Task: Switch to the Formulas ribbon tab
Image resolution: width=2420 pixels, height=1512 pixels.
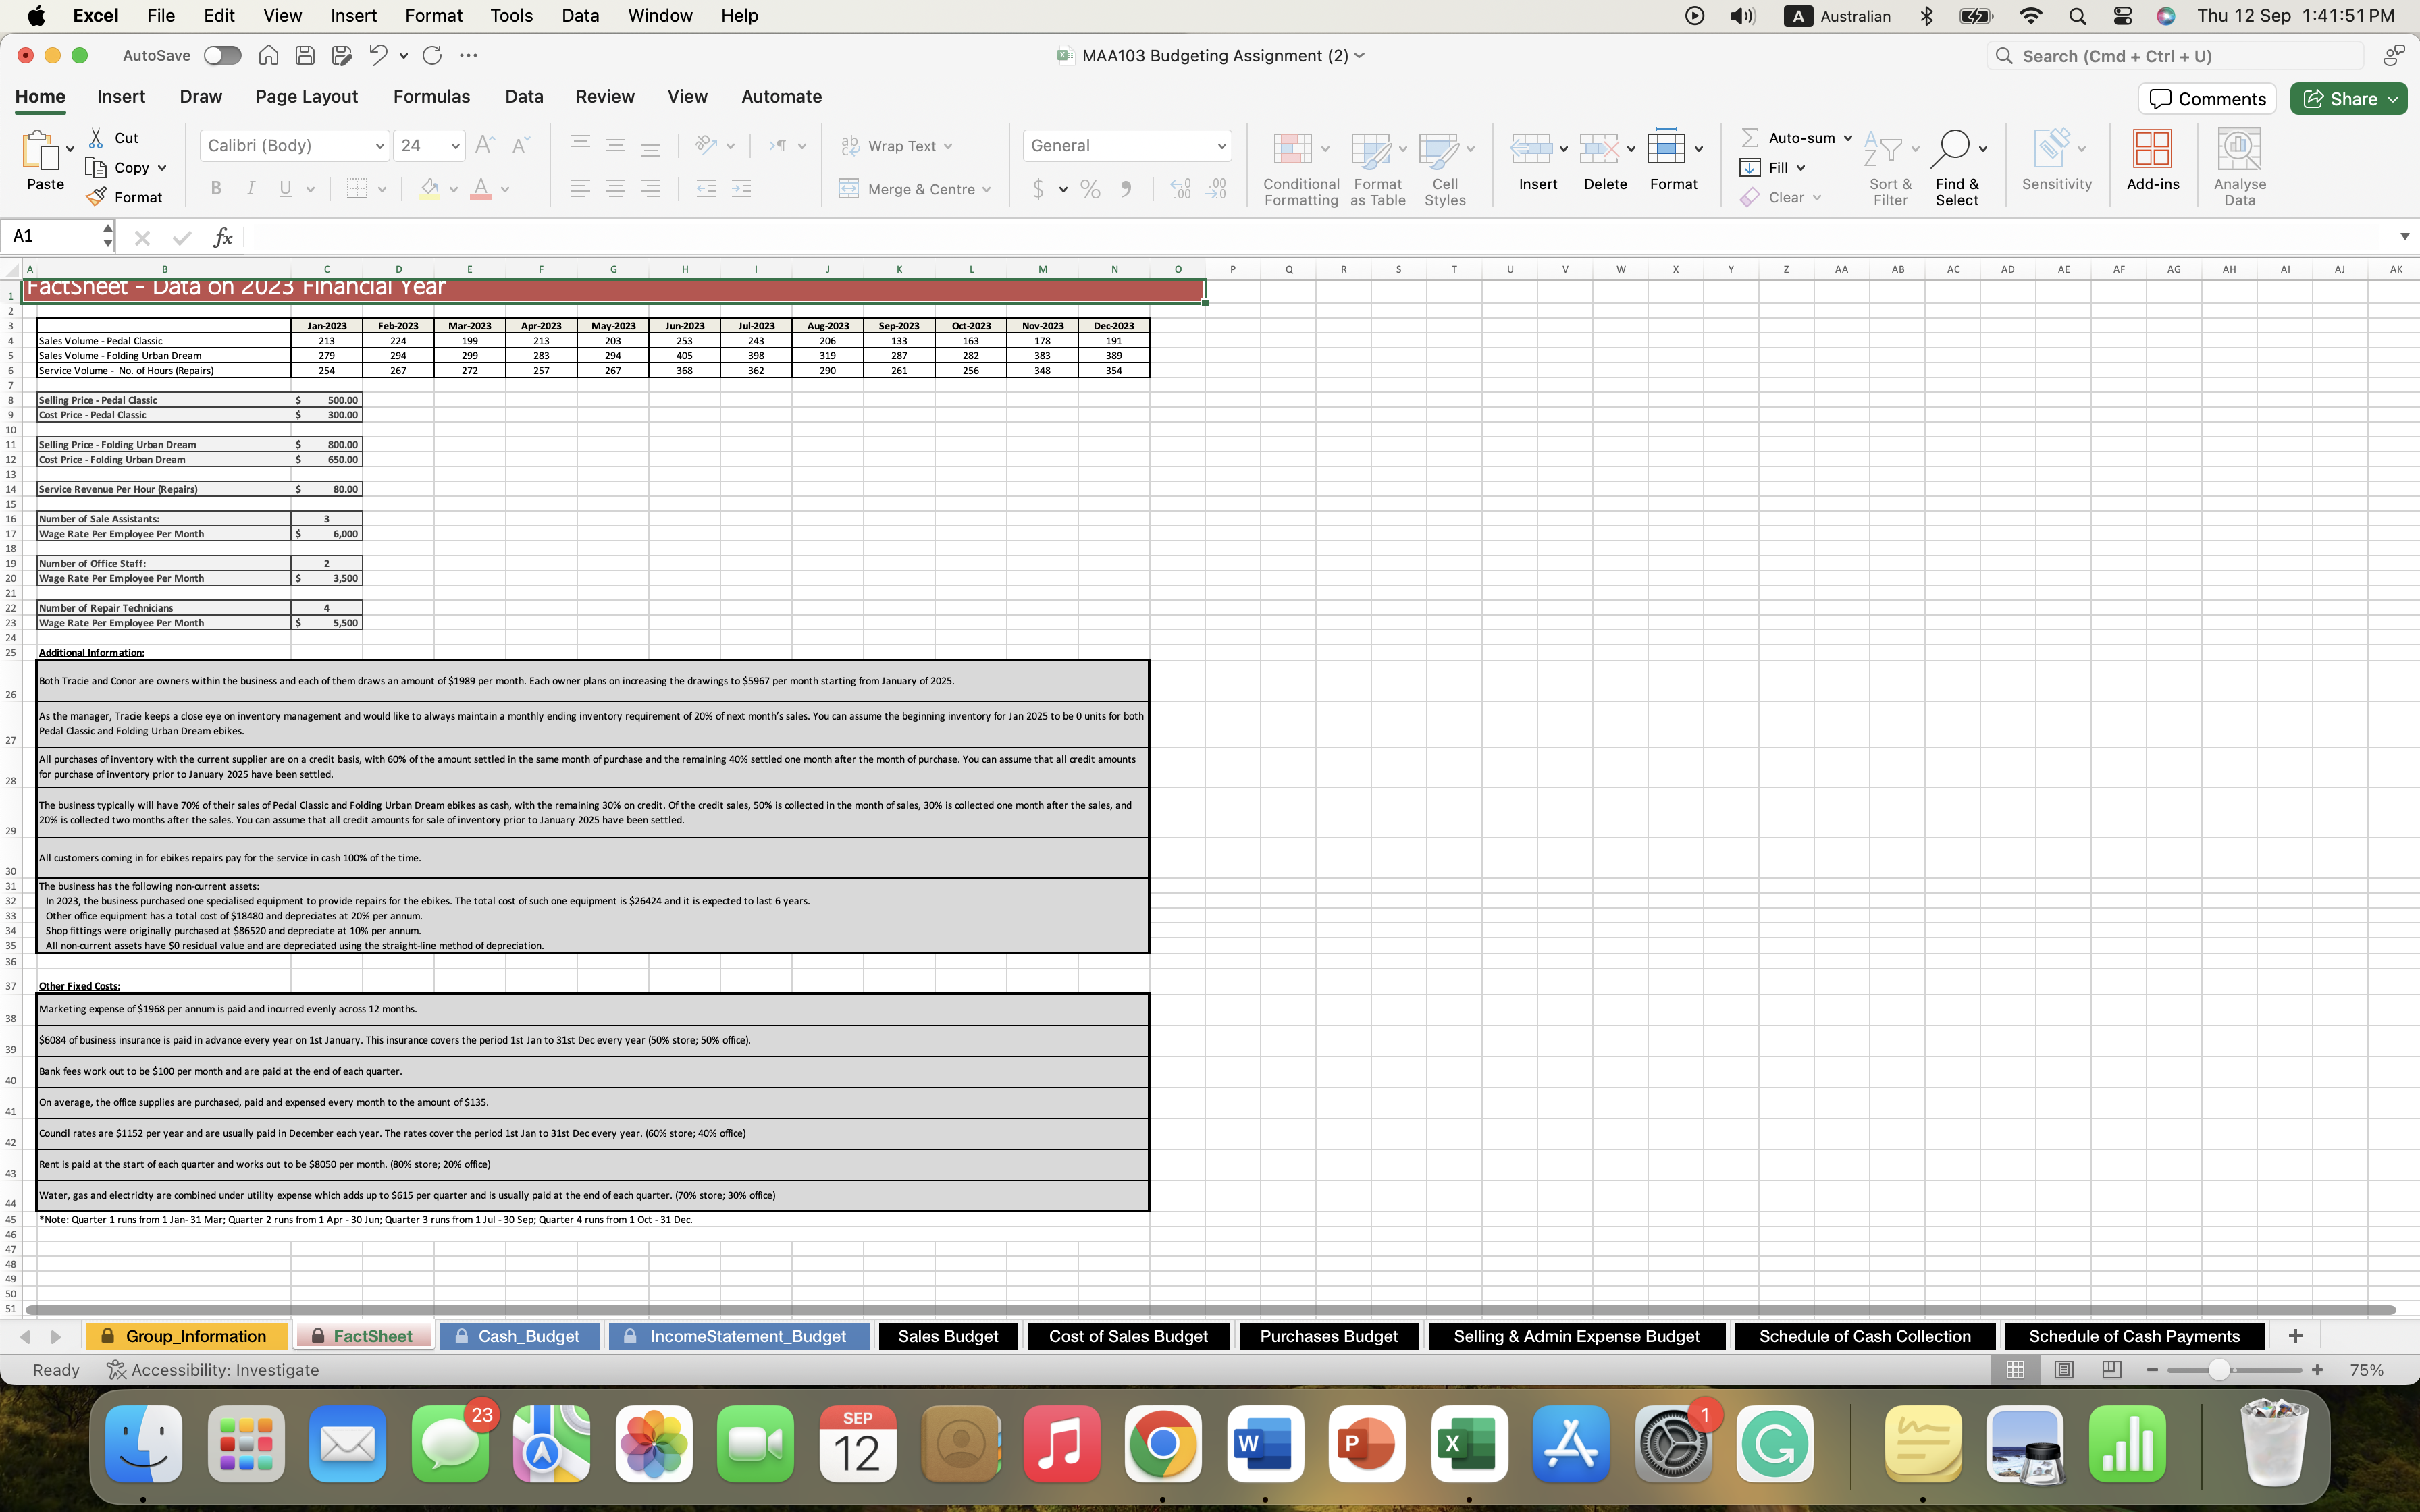Action: click(x=431, y=96)
